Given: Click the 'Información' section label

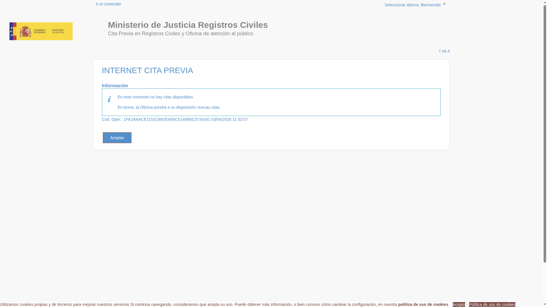Looking at the screenshot, I should click(115, 86).
